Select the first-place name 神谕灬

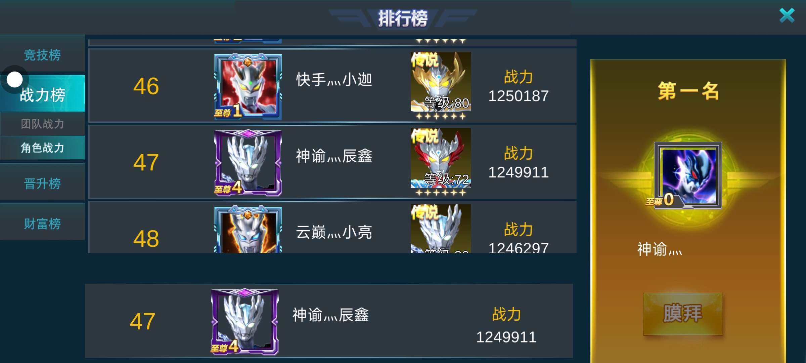click(x=660, y=249)
